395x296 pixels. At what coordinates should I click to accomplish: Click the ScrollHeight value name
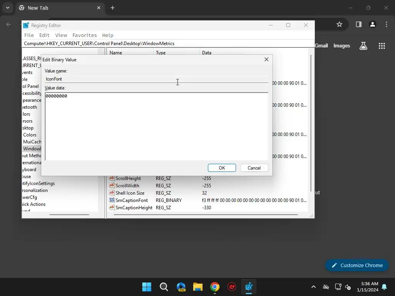point(128,178)
